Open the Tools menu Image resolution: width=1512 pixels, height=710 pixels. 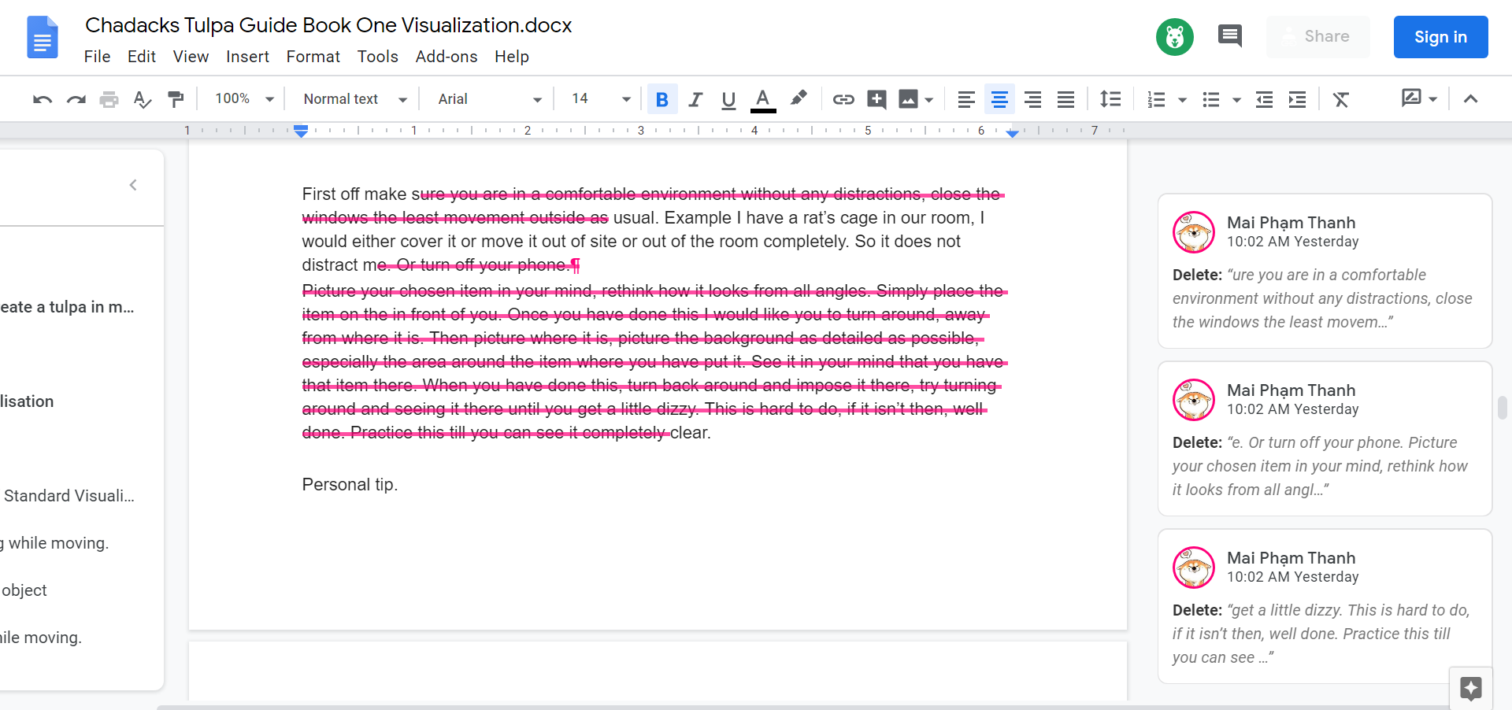[x=378, y=57]
